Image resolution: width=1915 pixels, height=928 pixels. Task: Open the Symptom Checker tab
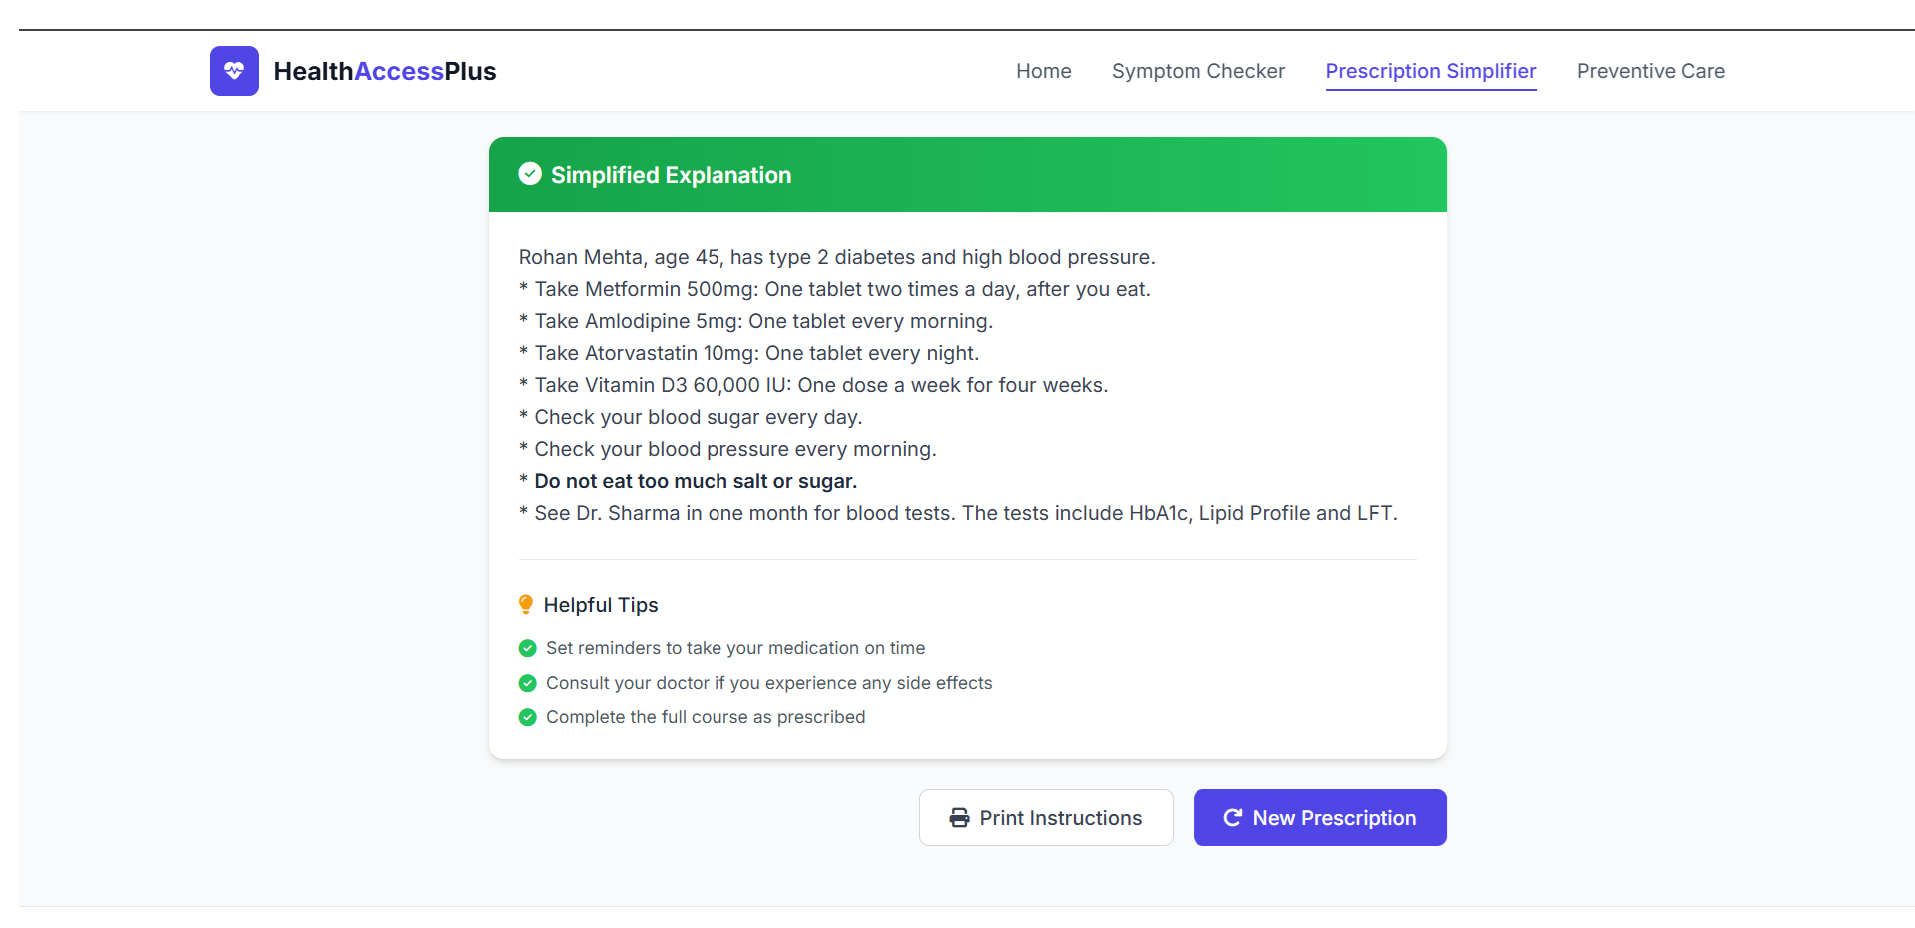[x=1197, y=71]
